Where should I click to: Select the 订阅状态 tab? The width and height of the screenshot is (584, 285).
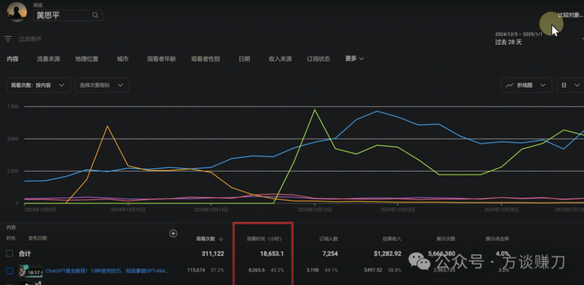point(318,59)
